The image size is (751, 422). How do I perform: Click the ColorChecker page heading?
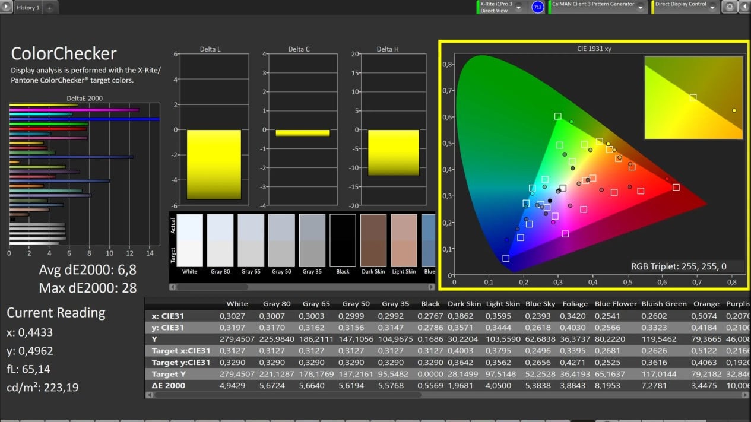(64, 53)
